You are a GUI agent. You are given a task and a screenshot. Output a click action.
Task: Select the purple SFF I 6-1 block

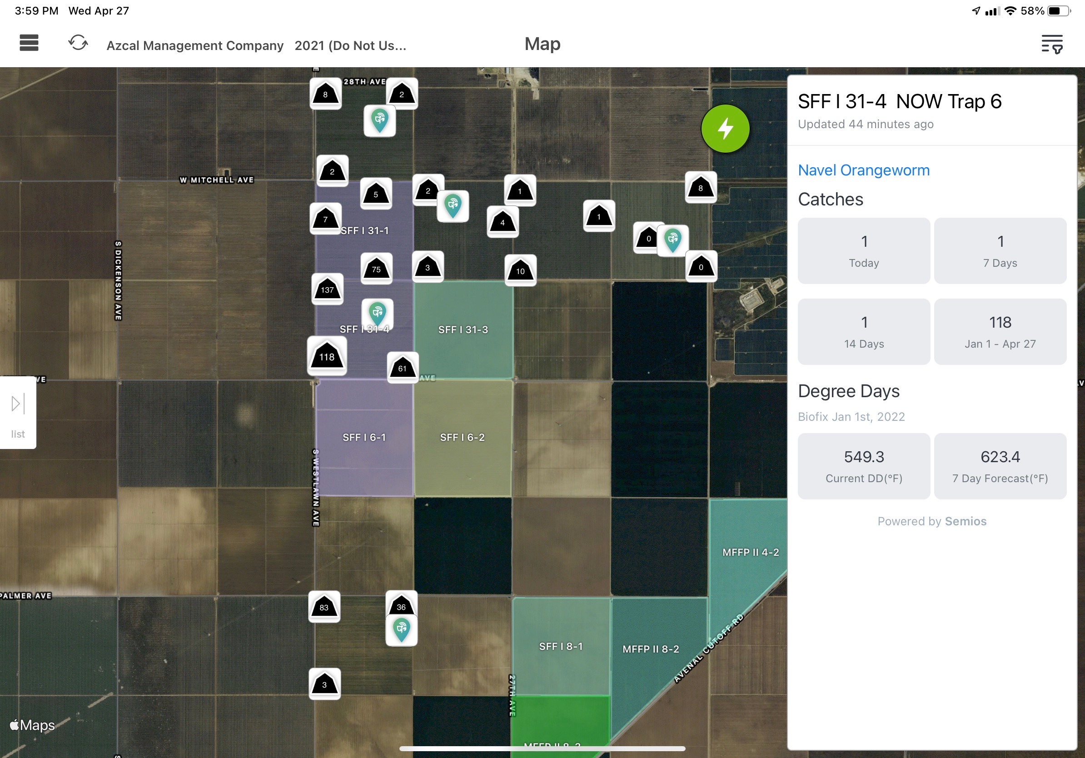pyautogui.click(x=364, y=437)
